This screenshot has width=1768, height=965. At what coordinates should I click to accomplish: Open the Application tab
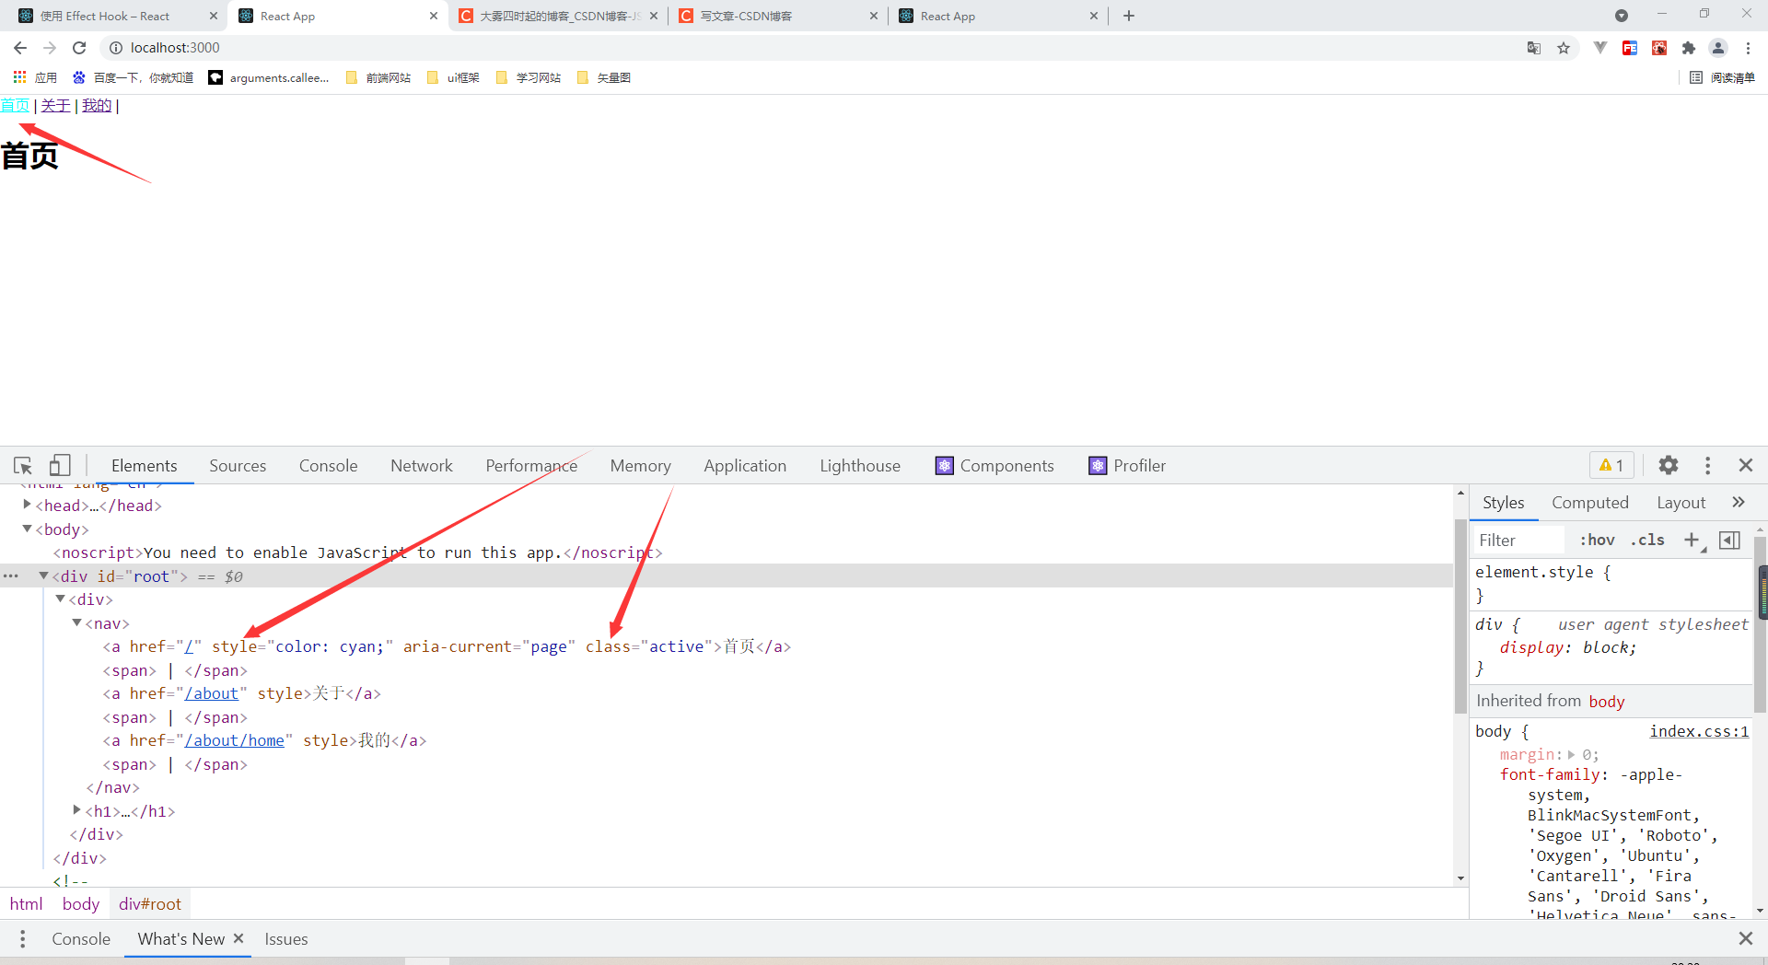(745, 466)
